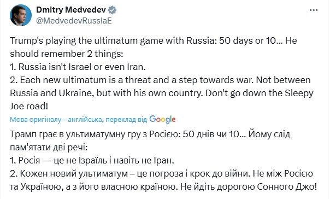This screenshot has width=330, height=199.
Task: Open the three-dot more options menu
Action: coord(314,10)
